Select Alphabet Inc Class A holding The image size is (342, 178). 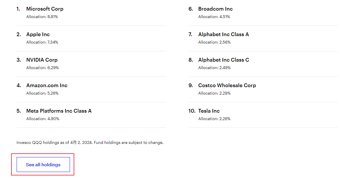[223, 34]
